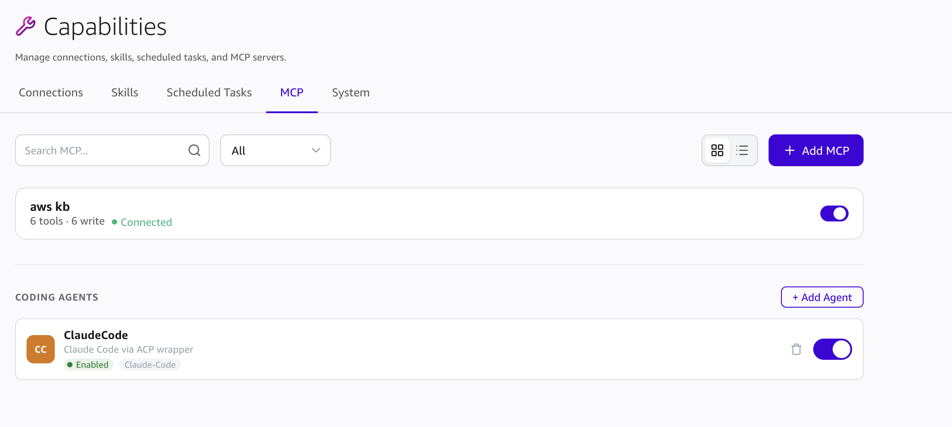The height and width of the screenshot is (427, 952).
Task: Click the Add Agent button
Action: (x=822, y=297)
